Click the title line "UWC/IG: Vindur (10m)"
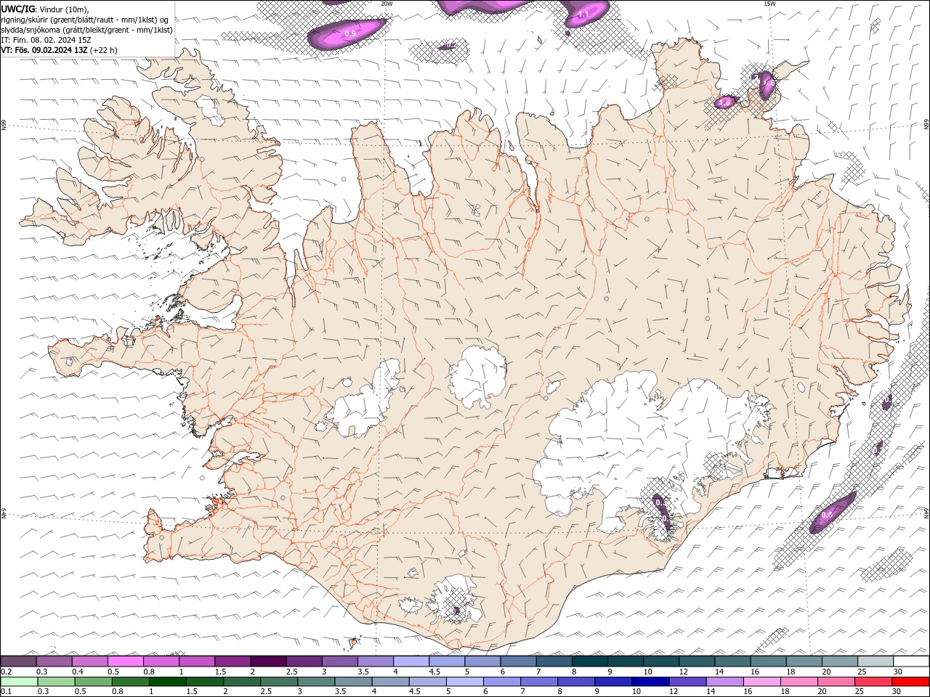Image resolution: width=930 pixels, height=697 pixels. (44, 9)
